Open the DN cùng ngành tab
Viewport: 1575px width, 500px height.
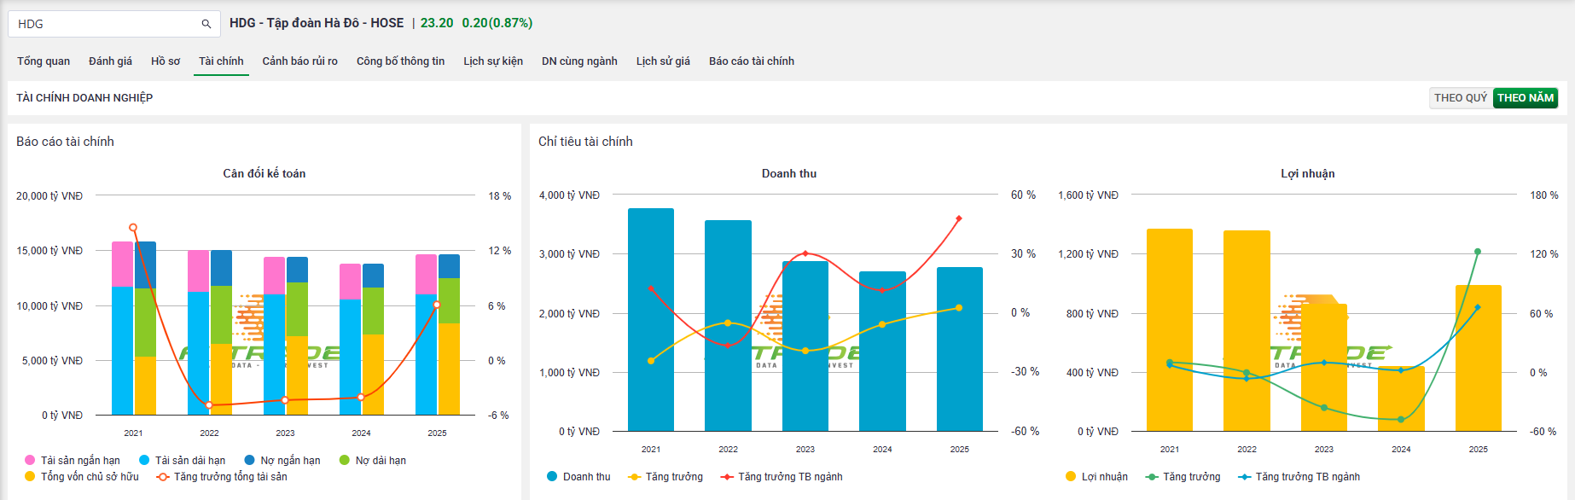(579, 61)
